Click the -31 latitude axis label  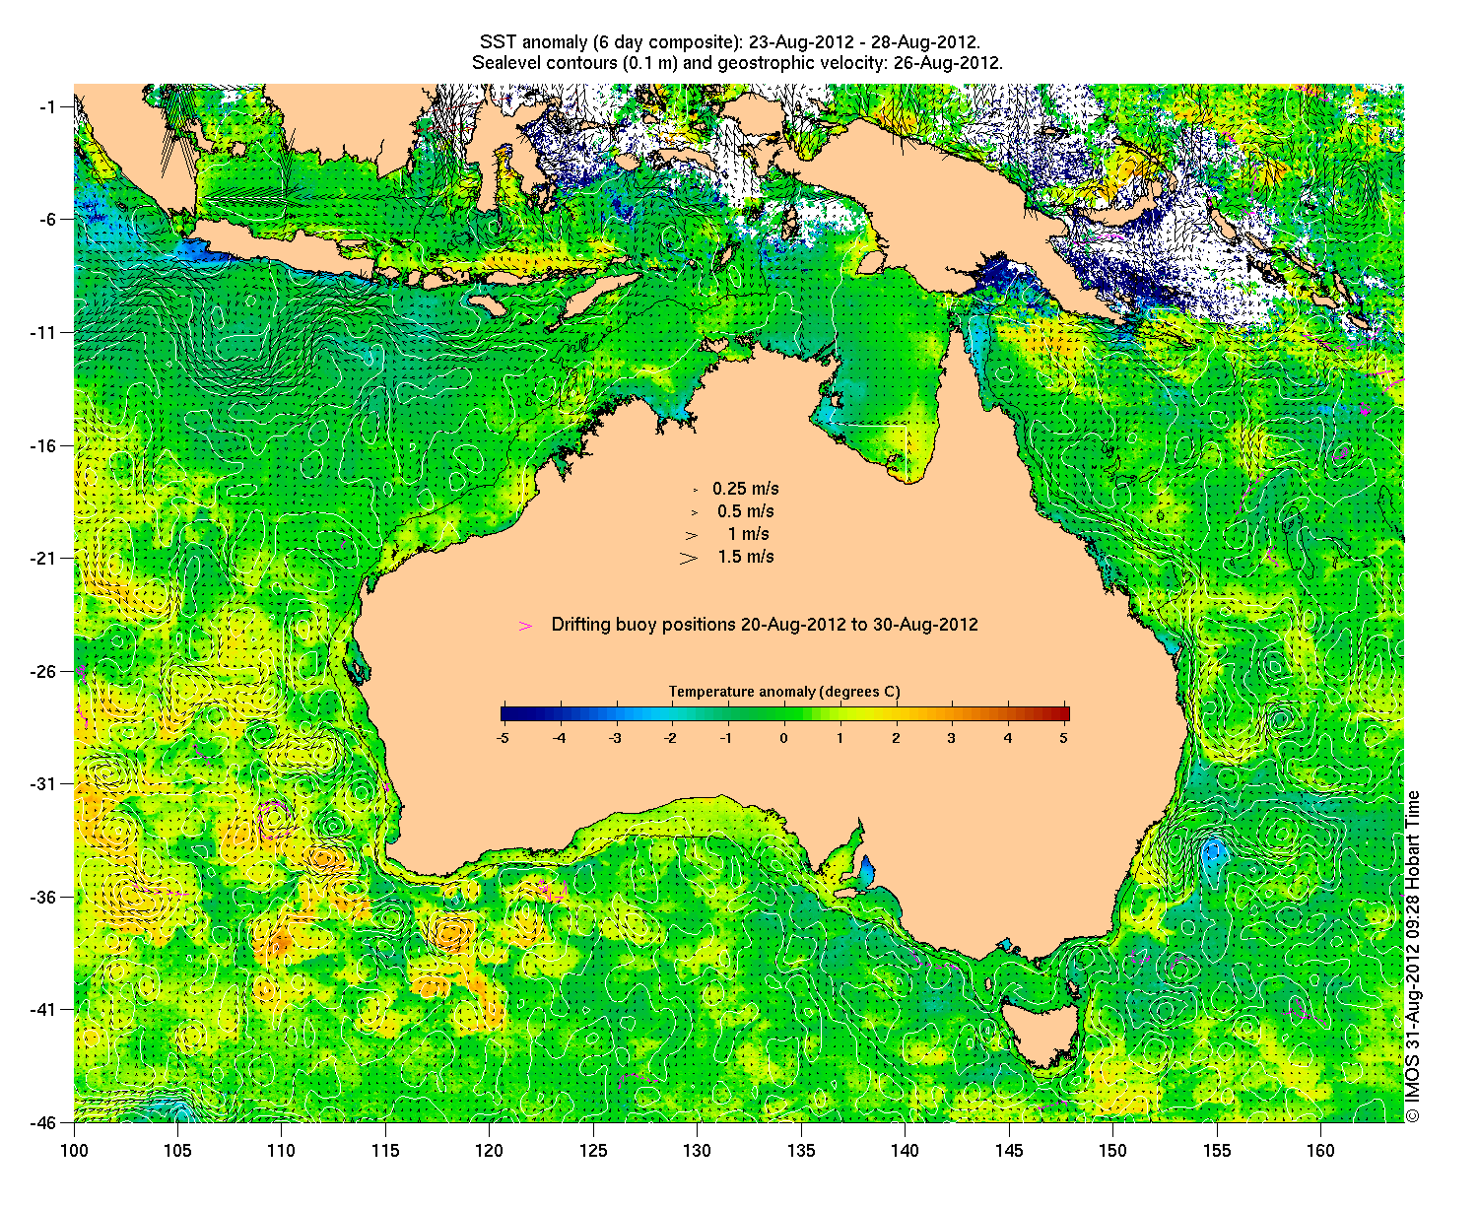tap(44, 783)
